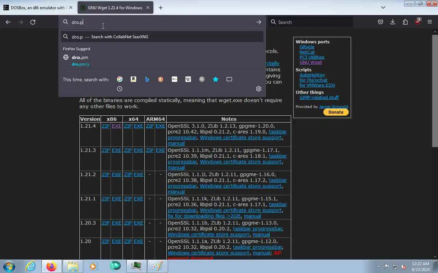Search this time with eBay

click(175, 79)
